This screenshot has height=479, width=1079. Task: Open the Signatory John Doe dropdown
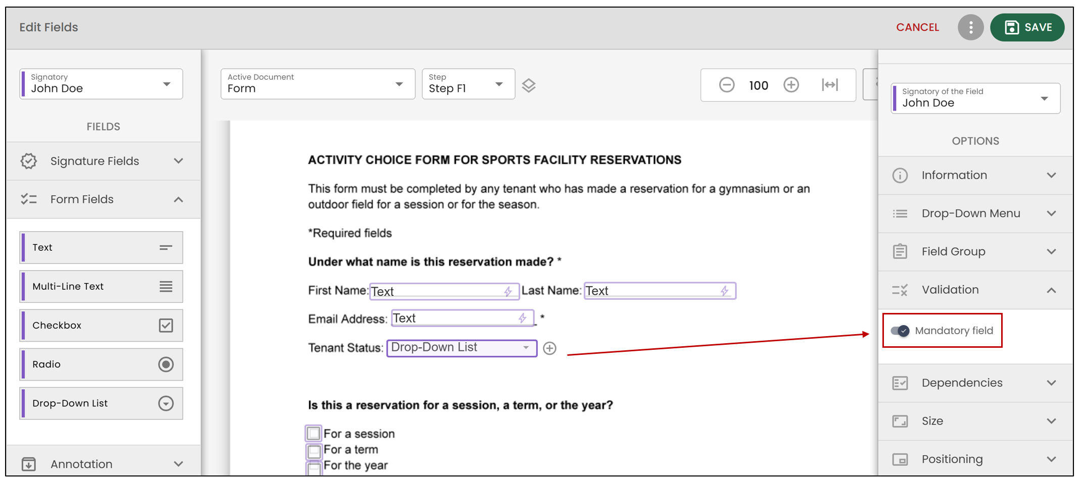click(102, 84)
